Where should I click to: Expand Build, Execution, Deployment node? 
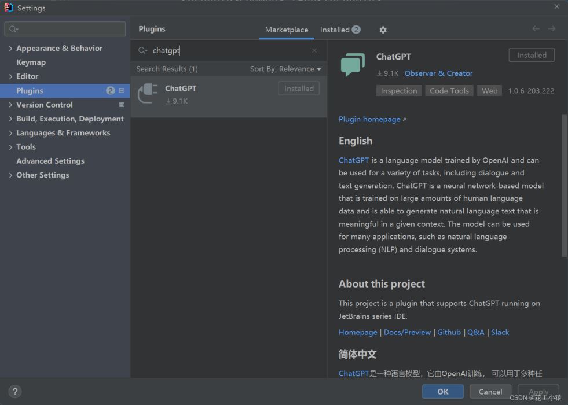10,119
